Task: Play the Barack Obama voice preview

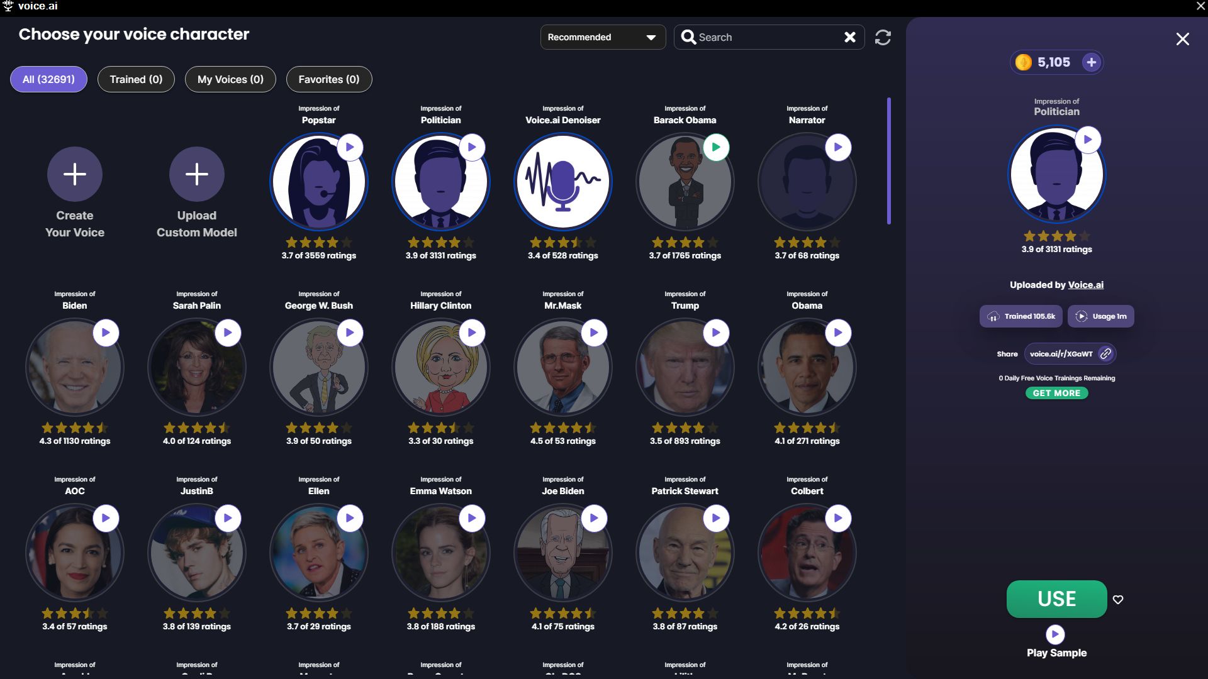Action: (716, 147)
